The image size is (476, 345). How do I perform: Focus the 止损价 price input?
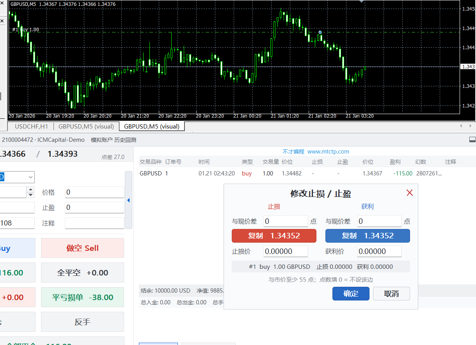point(286,251)
